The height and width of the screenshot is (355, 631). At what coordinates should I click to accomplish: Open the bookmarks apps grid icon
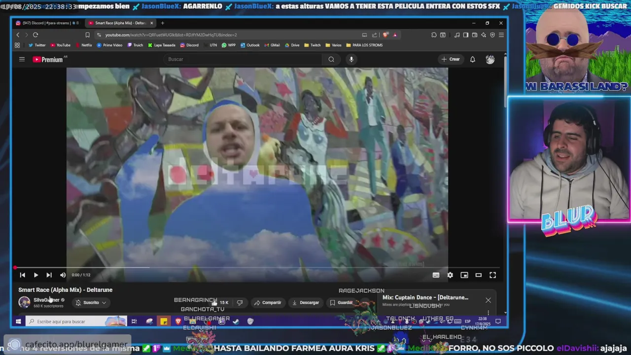coord(17,45)
